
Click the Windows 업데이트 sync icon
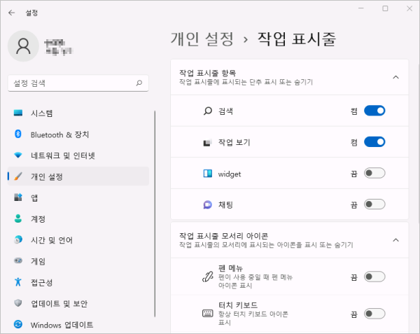coord(18,324)
